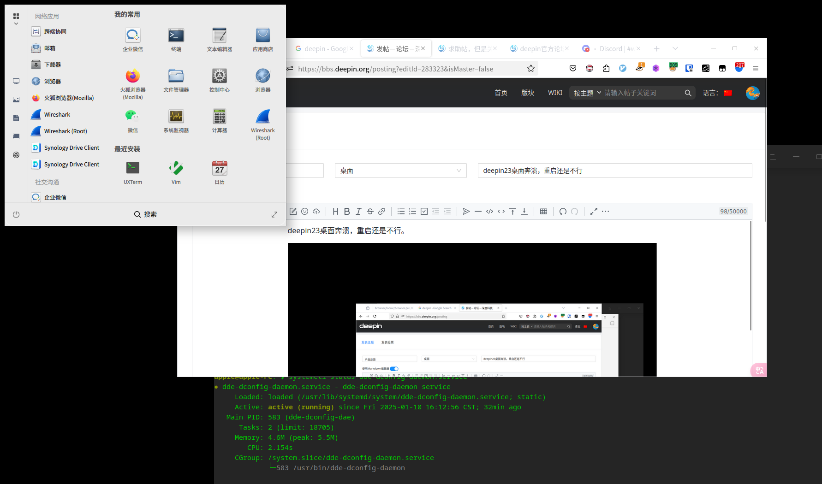The height and width of the screenshot is (484, 822).
Task: Click the 搜索 search button in launcher
Action: (x=145, y=214)
